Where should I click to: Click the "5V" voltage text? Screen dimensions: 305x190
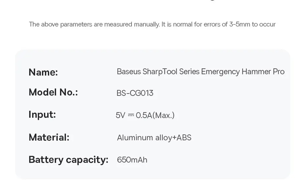[x=120, y=115]
